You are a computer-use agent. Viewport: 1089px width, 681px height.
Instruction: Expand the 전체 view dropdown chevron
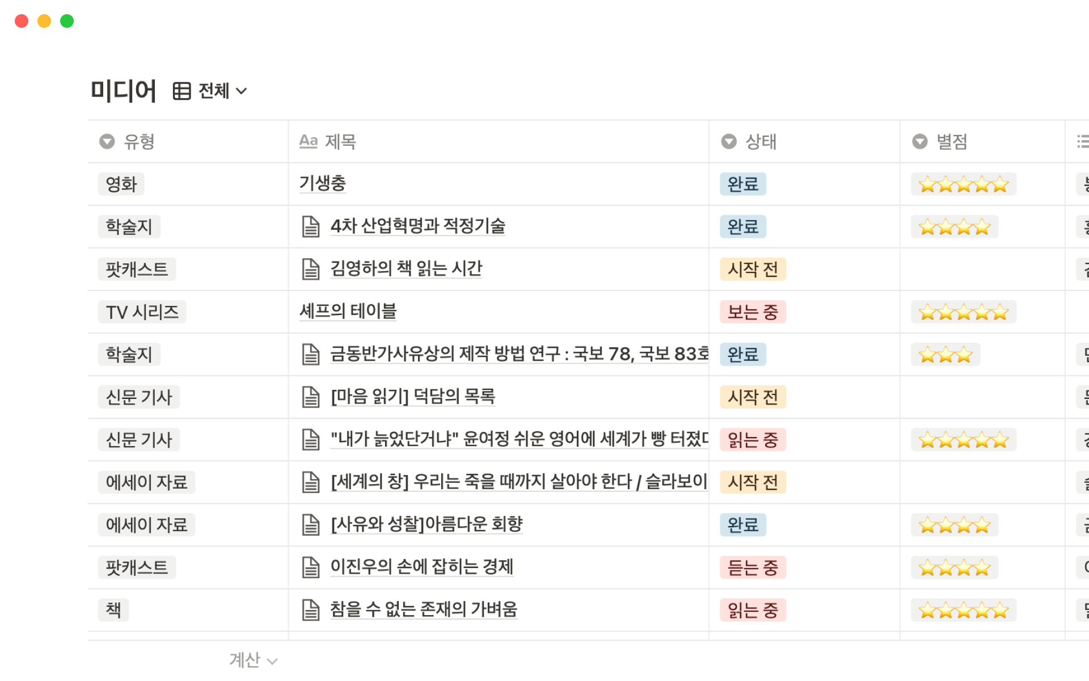(x=242, y=91)
